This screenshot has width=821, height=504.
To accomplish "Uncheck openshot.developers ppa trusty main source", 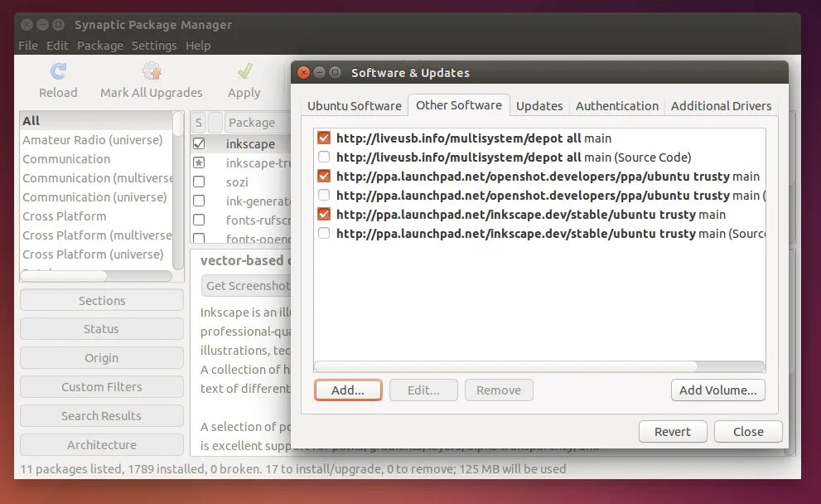I will [324, 176].
